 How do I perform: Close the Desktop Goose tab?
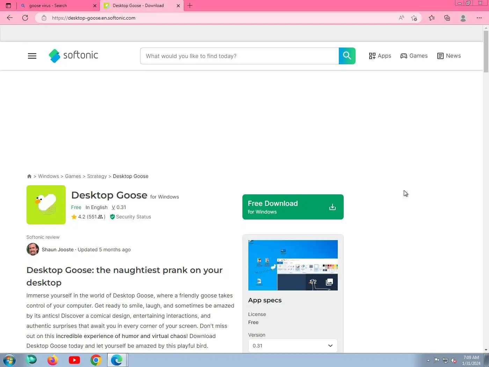[178, 6]
